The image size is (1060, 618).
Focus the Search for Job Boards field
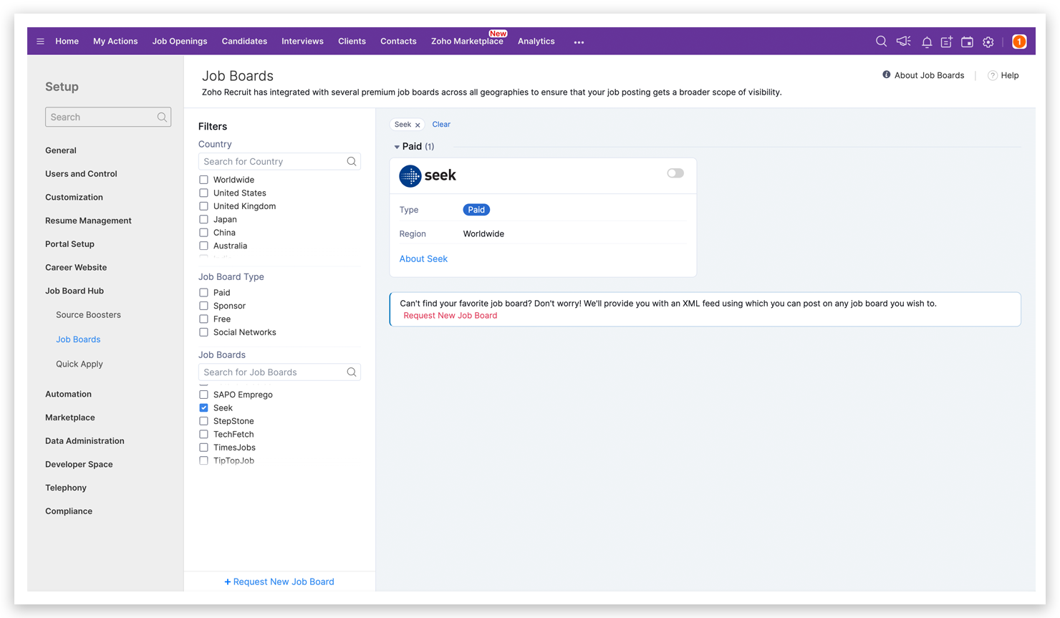pos(279,372)
